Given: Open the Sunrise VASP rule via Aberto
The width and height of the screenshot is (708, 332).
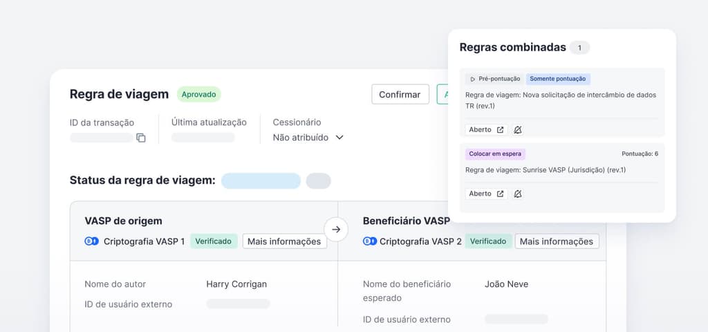Looking at the screenshot, I should [486, 194].
